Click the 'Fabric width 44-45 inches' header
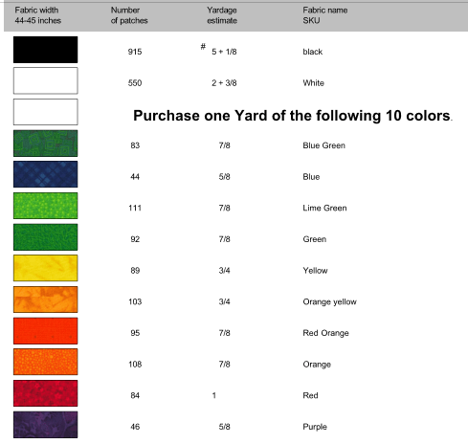Viewport: 468px width, 444px height. pyautogui.click(x=37, y=15)
